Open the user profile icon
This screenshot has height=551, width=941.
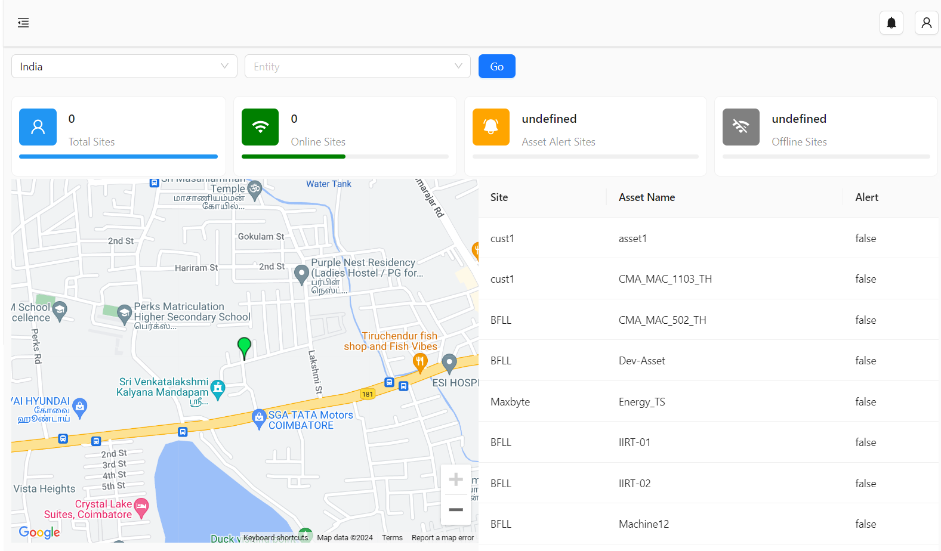point(926,23)
